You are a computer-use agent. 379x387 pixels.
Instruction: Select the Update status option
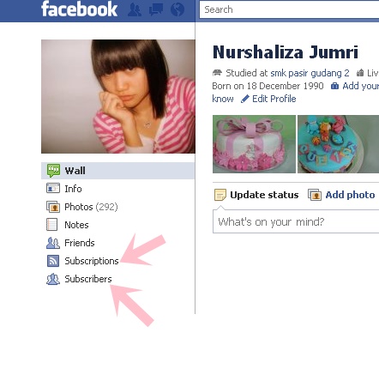point(264,195)
